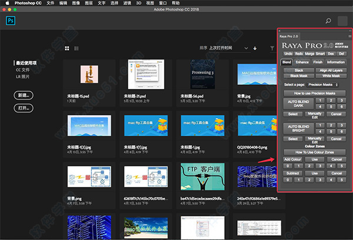The height and width of the screenshot is (240, 353).
Task: Click the Photoshop Ps home logo
Action: tap(11, 21)
